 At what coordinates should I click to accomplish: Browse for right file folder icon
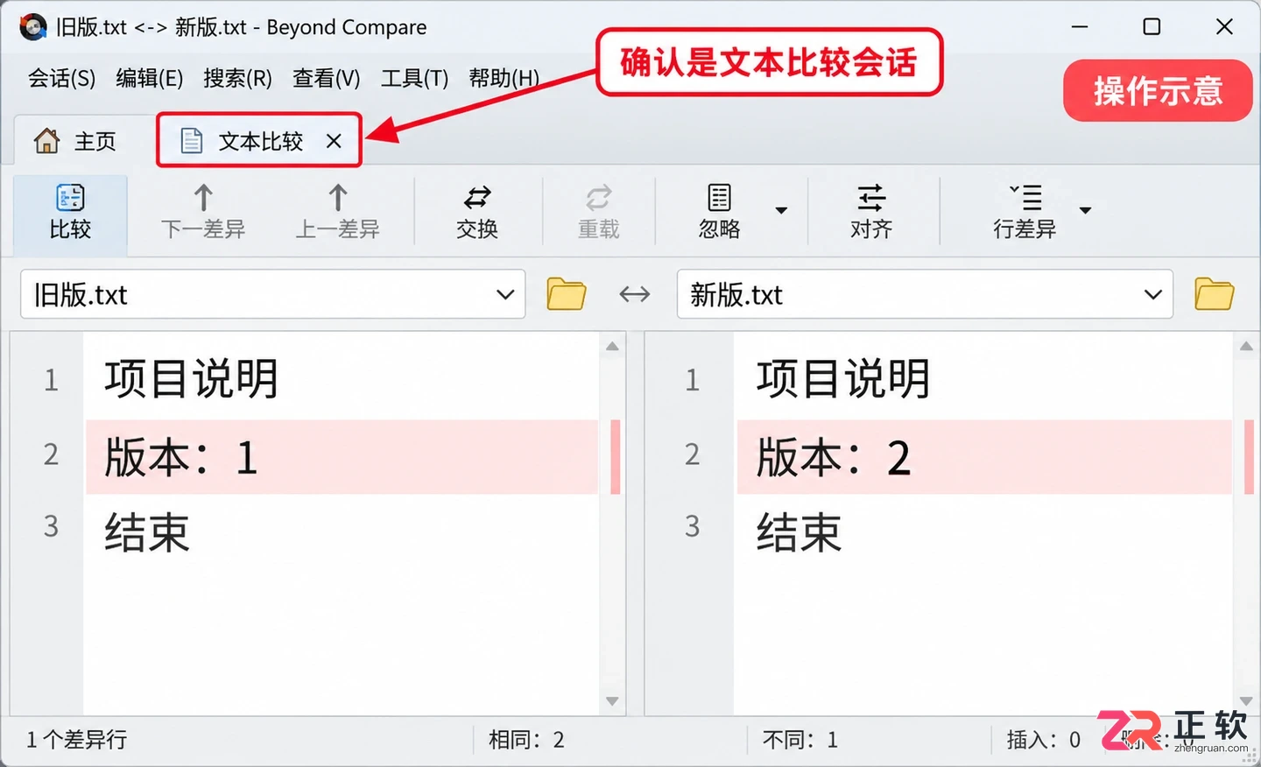pyautogui.click(x=1215, y=294)
